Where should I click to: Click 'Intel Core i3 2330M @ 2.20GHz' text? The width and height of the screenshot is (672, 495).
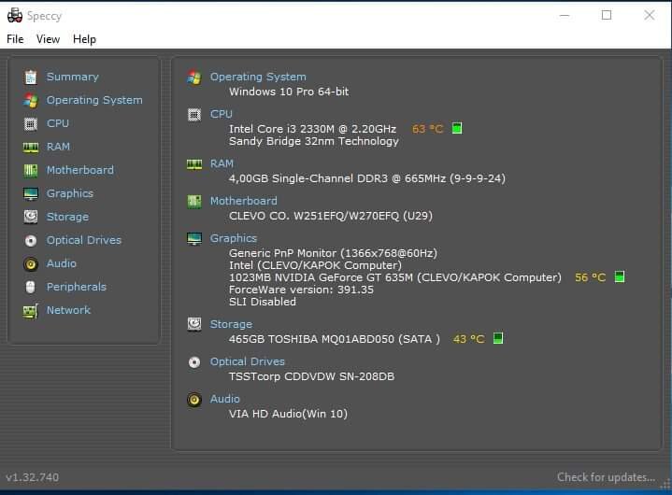coord(312,129)
